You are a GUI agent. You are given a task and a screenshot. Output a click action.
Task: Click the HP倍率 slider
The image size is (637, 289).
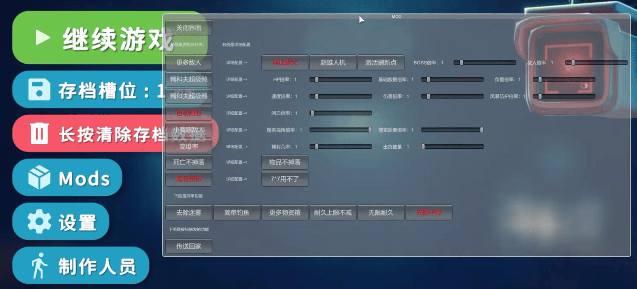tap(340, 79)
